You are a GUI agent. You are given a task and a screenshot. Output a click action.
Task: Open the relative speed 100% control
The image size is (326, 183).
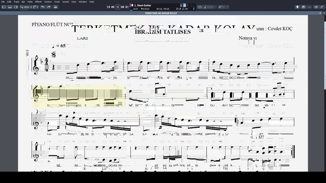coord(208,7)
